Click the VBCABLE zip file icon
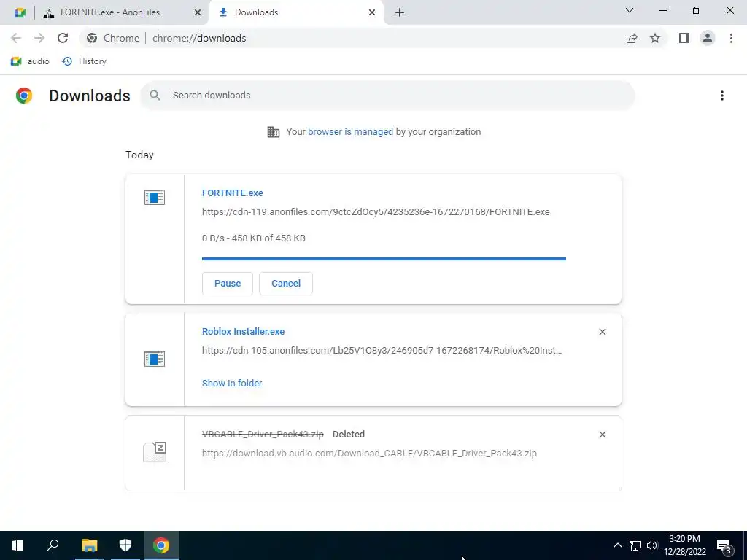The image size is (747, 560). pos(155,451)
